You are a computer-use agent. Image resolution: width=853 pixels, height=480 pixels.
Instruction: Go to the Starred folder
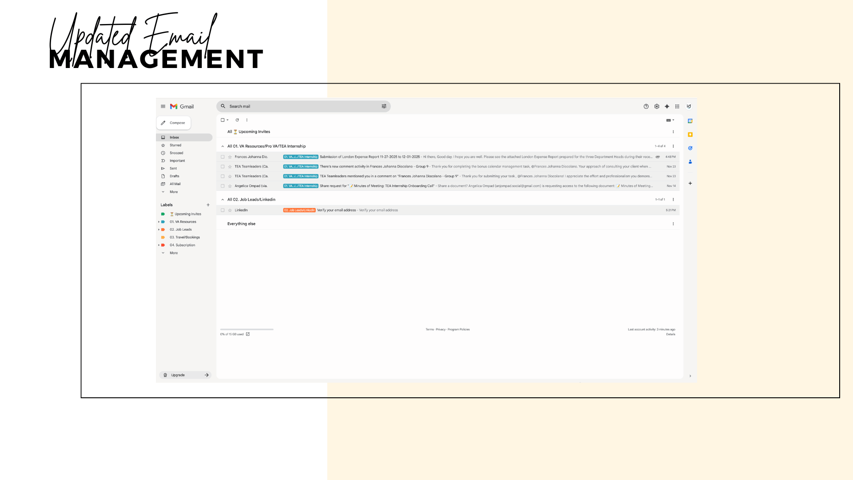(175, 145)
